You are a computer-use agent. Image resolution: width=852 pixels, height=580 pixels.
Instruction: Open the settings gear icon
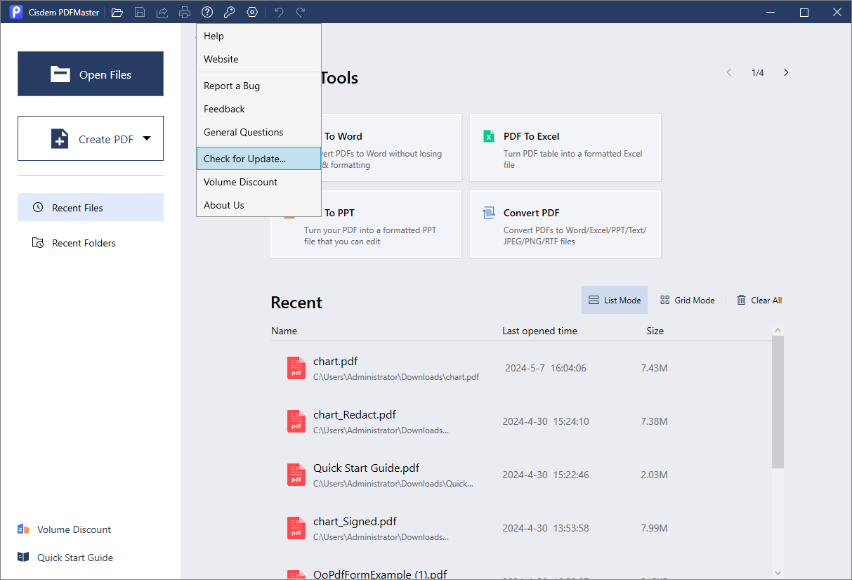[252, 12]
